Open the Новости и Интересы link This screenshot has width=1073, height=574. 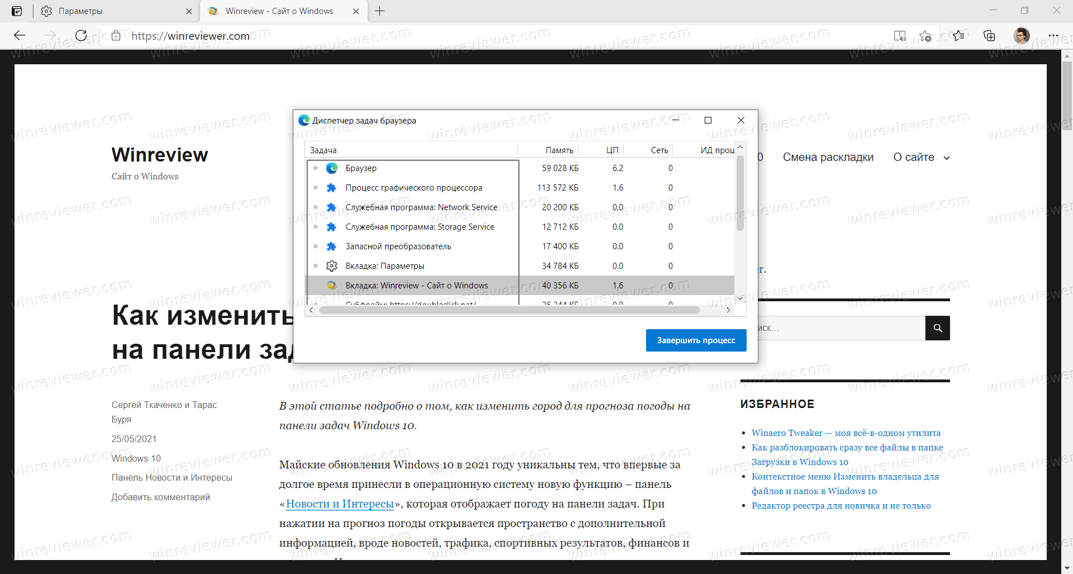point(340,504)
